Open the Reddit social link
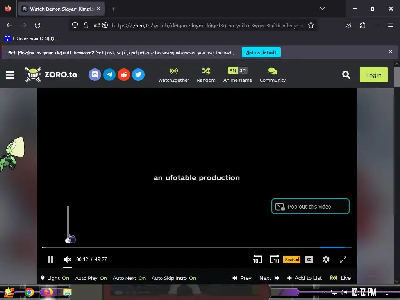Image resolution: width=400 pixels, height=300 pixels. (x=124, y=75)
